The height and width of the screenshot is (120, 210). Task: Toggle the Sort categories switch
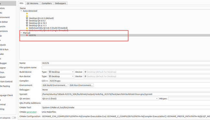tap(14, 118)
